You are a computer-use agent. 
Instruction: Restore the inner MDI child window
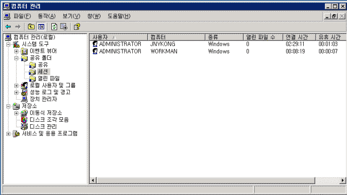coord(335,16)
